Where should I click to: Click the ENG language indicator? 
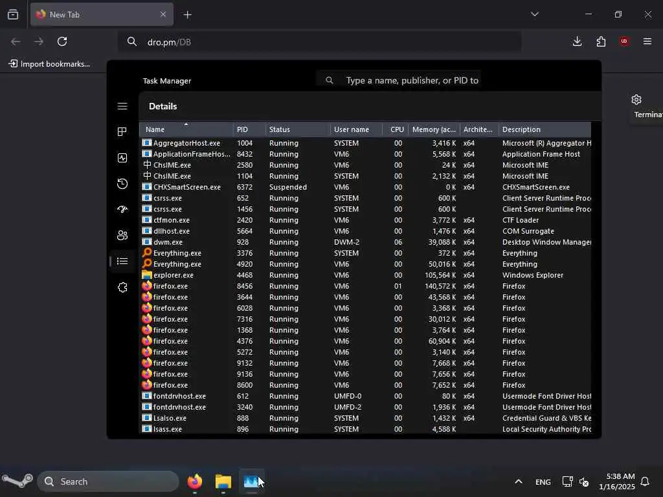point(543,481)
